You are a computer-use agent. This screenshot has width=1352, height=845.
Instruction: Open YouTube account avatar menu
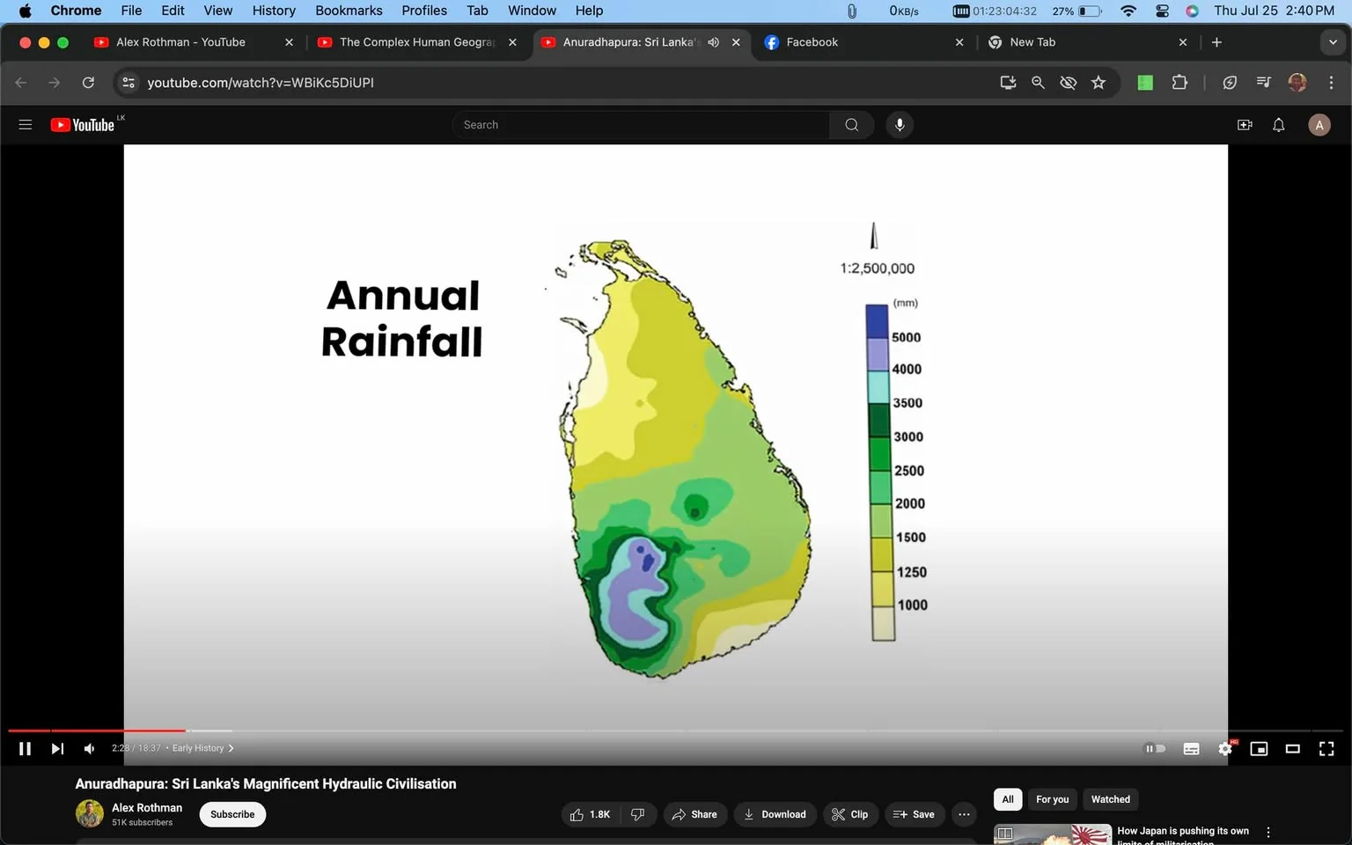(x=1319, y=125)
